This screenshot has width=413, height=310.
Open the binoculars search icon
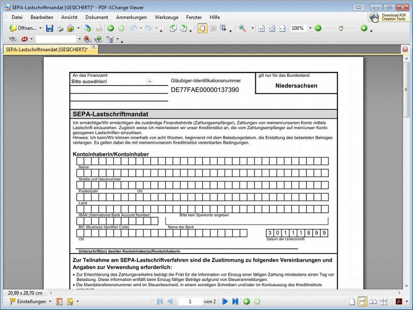click(x=13, y=39)
